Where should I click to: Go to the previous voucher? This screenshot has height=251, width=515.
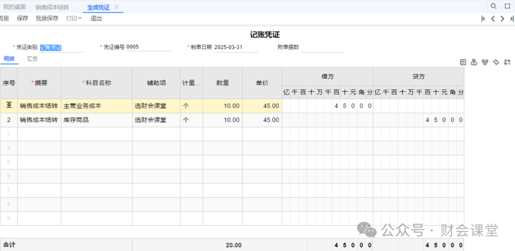click(493, 19)
